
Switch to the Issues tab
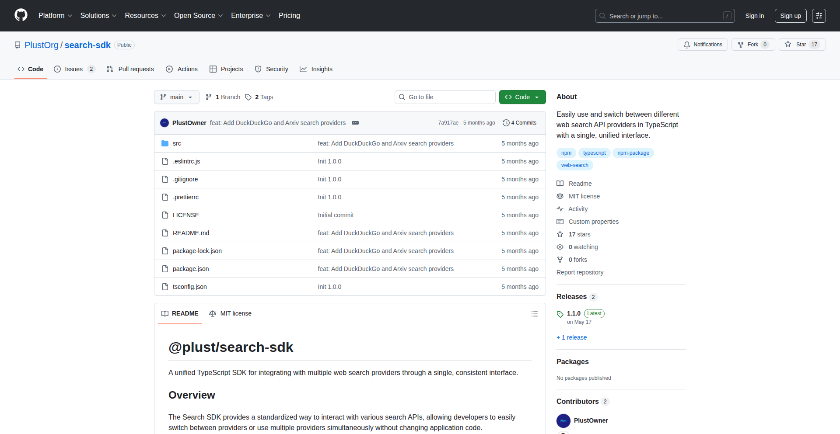[x=74, y=69]
